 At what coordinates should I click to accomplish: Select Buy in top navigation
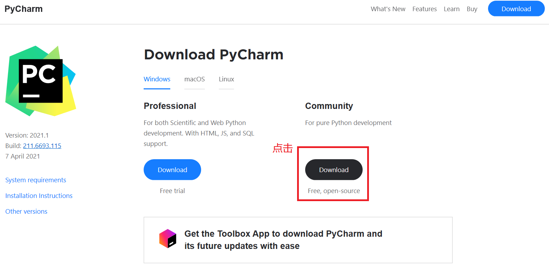click(472, 9)
